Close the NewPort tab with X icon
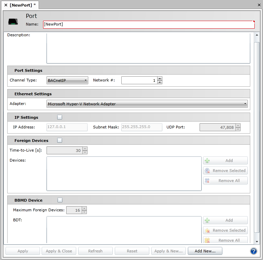 6,5
